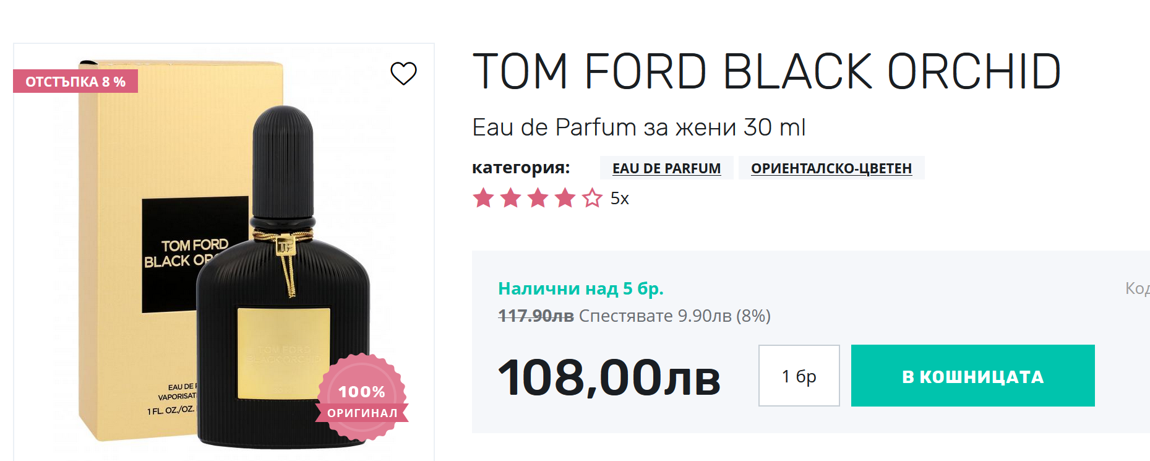Click the Eau de Parfum за жени subtitle
This screenshot has height=461, width=1150.
coord(638,127)
